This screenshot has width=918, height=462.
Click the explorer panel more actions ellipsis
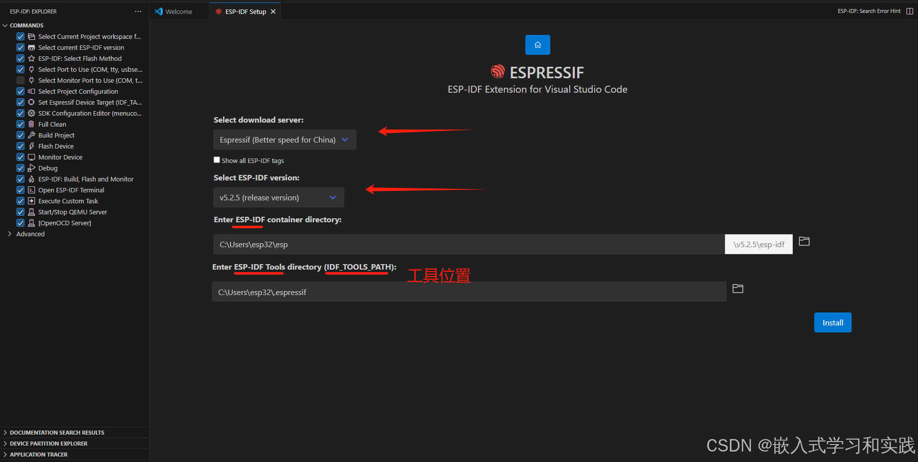coord(138,11)
